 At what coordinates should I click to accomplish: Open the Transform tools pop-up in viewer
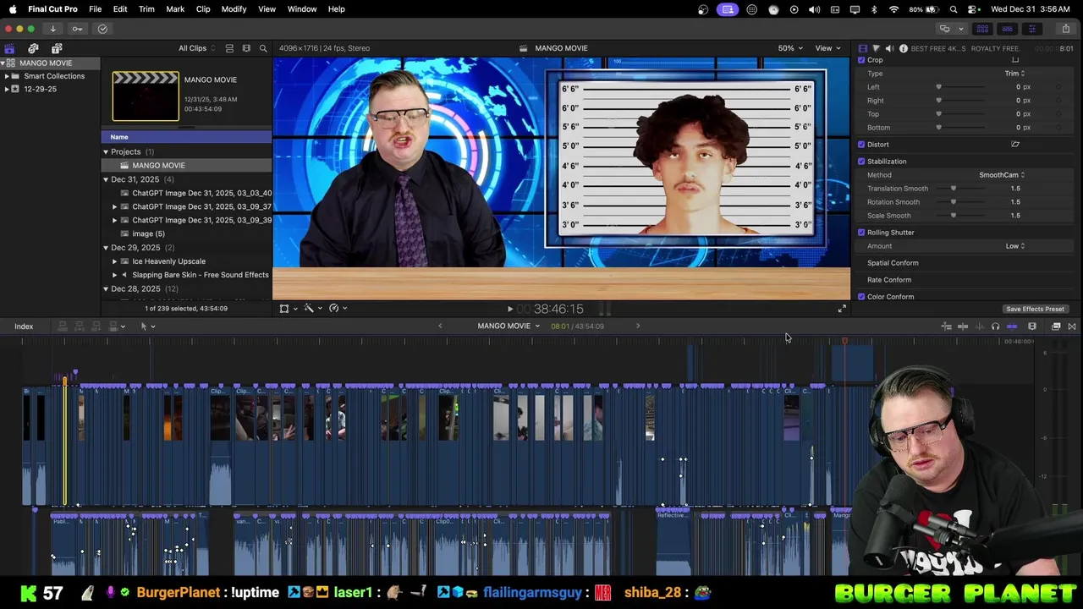point(288,309)
